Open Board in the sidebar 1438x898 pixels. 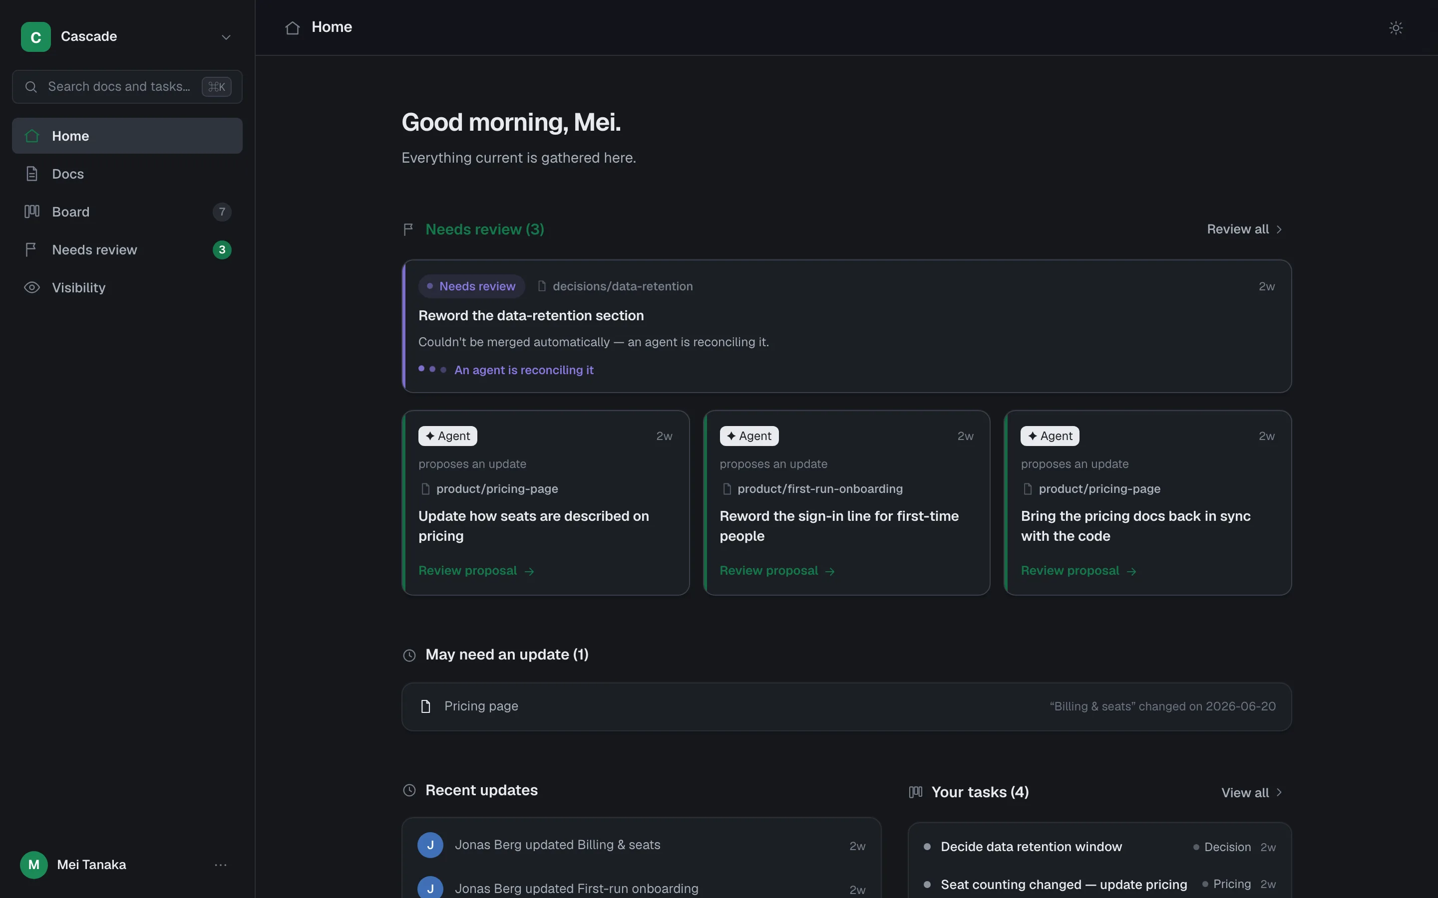point(127,212)
